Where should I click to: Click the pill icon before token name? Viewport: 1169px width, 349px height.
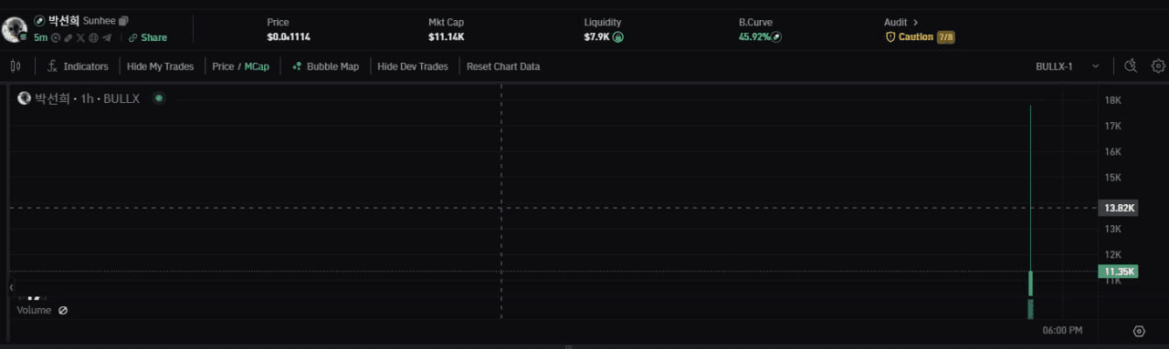[x=39, y=21]
